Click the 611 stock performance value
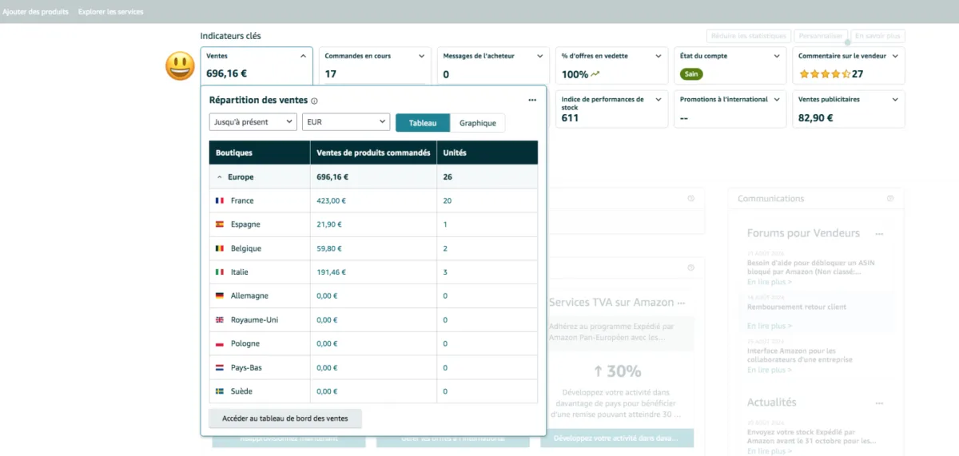This screenshot has height=456, width=959. click(570, 117)
